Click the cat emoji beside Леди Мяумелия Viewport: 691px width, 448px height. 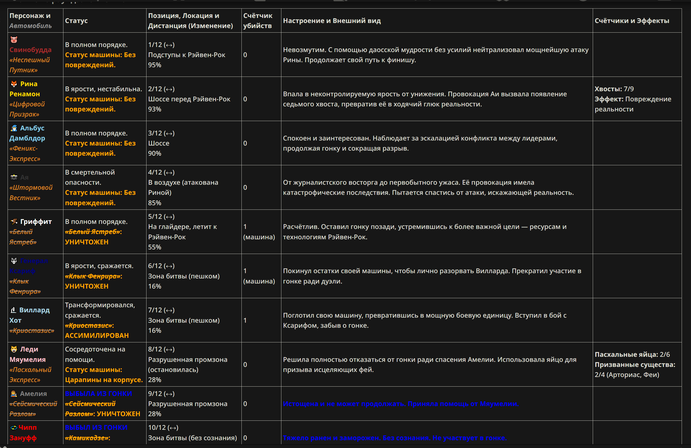pyautogui.click(x=14, y=349)
